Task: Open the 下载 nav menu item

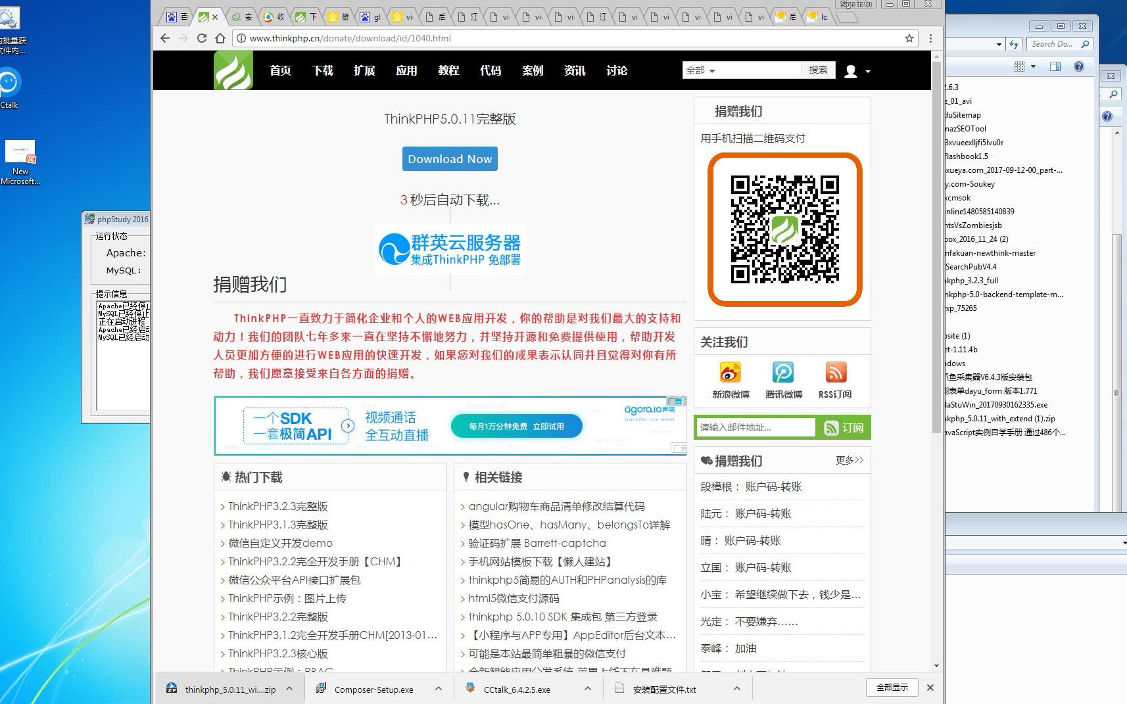Action: click(323, 70)
